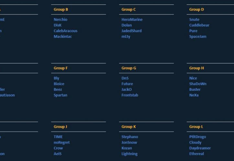Image resolution: width=234 pixels, height=161 pixels.
Task: Open noRegret's player page
Action: pos(61,142)
